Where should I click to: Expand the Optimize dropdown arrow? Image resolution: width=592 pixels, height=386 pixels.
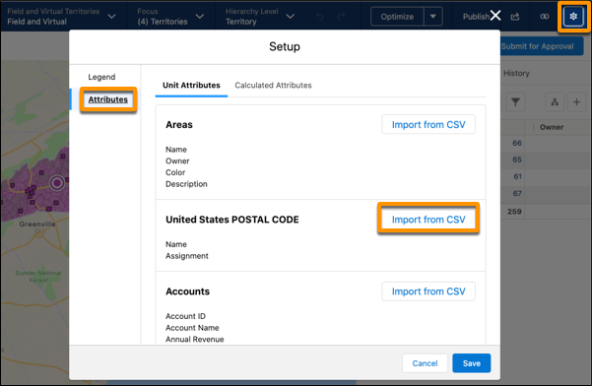click(433, 16)
